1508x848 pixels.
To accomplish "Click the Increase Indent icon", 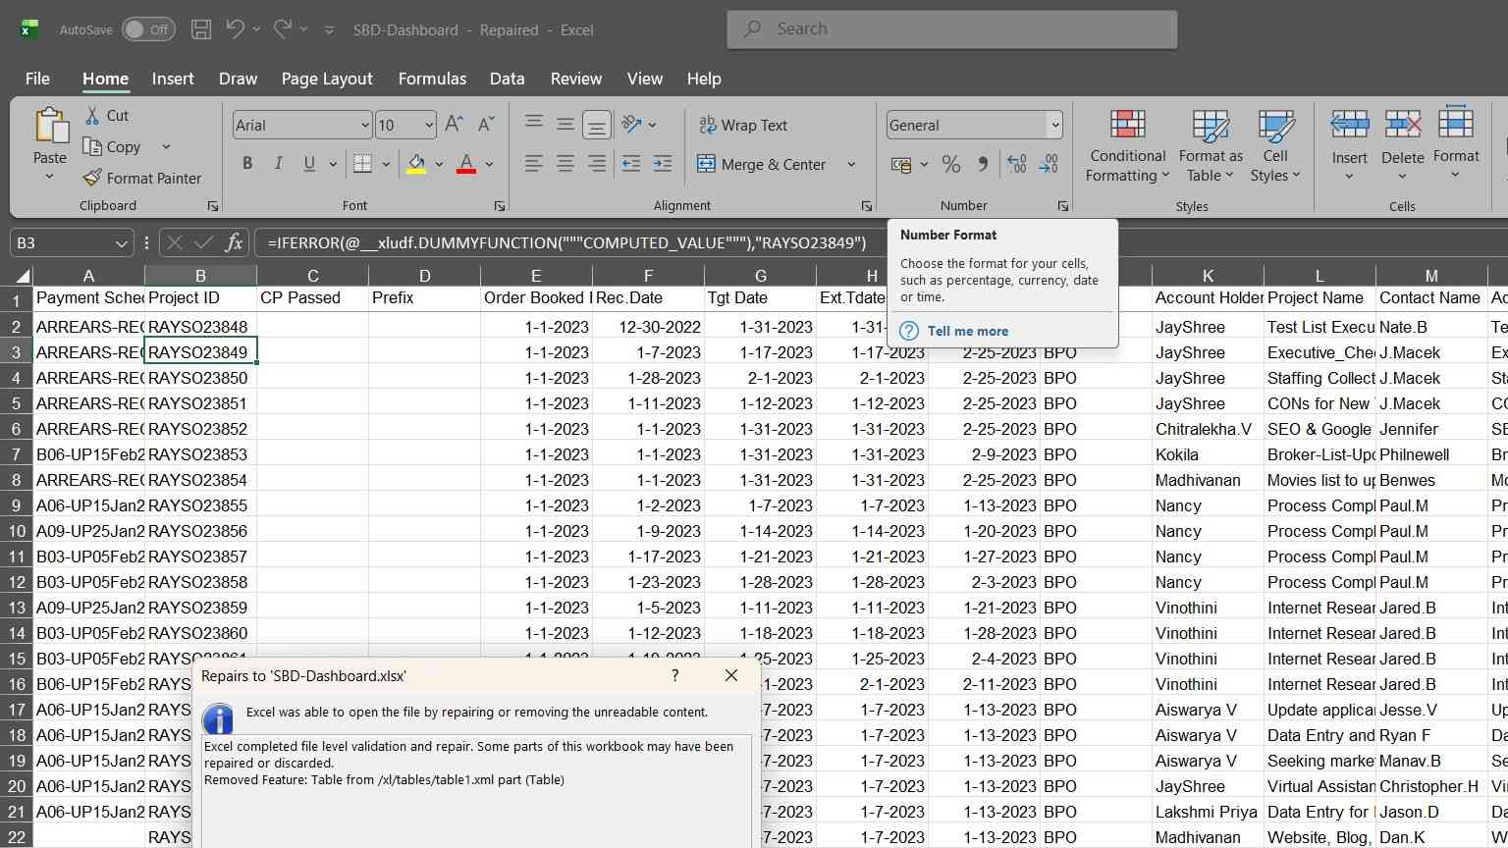I will [663, 164].
